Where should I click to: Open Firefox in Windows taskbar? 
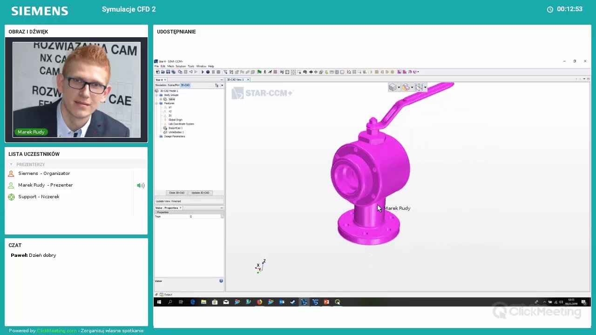coord(259,302)
